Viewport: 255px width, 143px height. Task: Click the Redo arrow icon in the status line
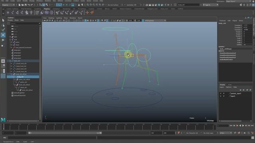point(32,5)
